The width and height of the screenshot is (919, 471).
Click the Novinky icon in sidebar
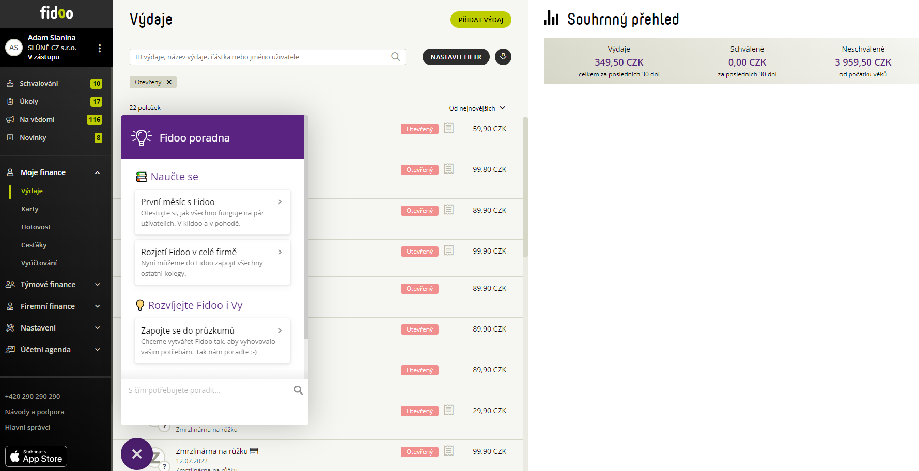click(x=10, y=137)
